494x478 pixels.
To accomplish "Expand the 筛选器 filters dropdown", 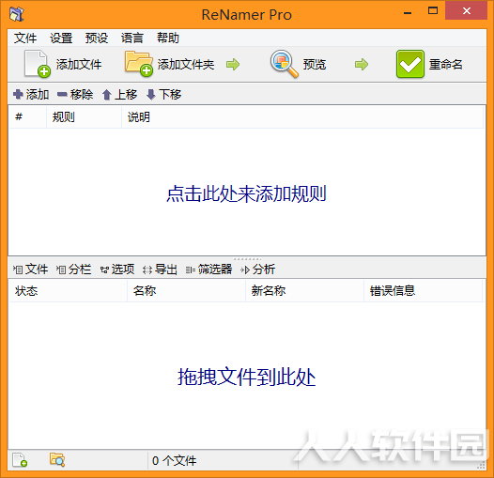I will click(208, 270).
